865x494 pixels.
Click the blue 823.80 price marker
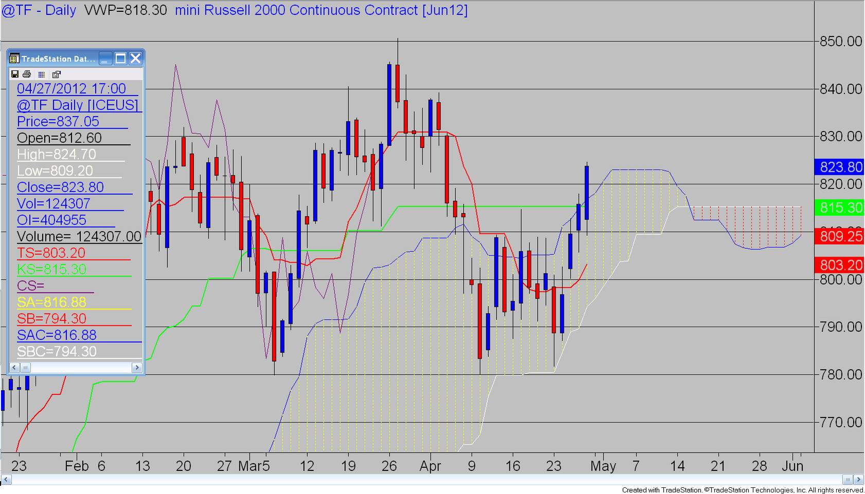[839, 167]
